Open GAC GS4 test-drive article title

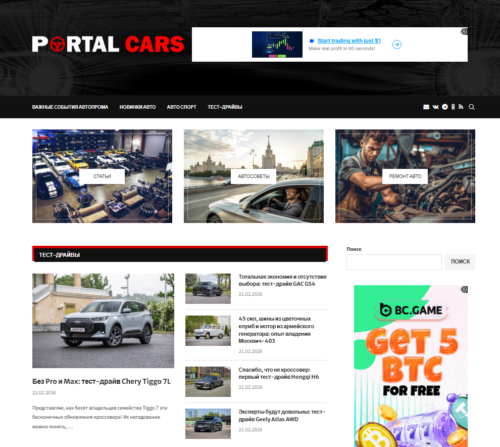[x=282, y=280]
